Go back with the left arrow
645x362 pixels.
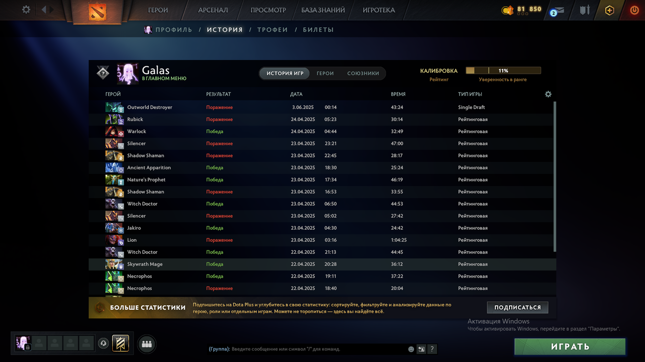(44, 10)
